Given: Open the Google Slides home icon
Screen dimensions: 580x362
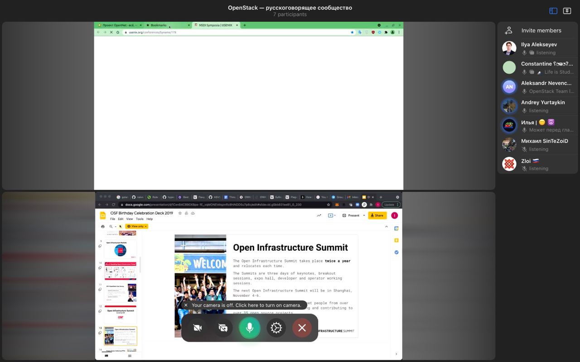Looking at the screenshot, I should click(x=103, y=215).
